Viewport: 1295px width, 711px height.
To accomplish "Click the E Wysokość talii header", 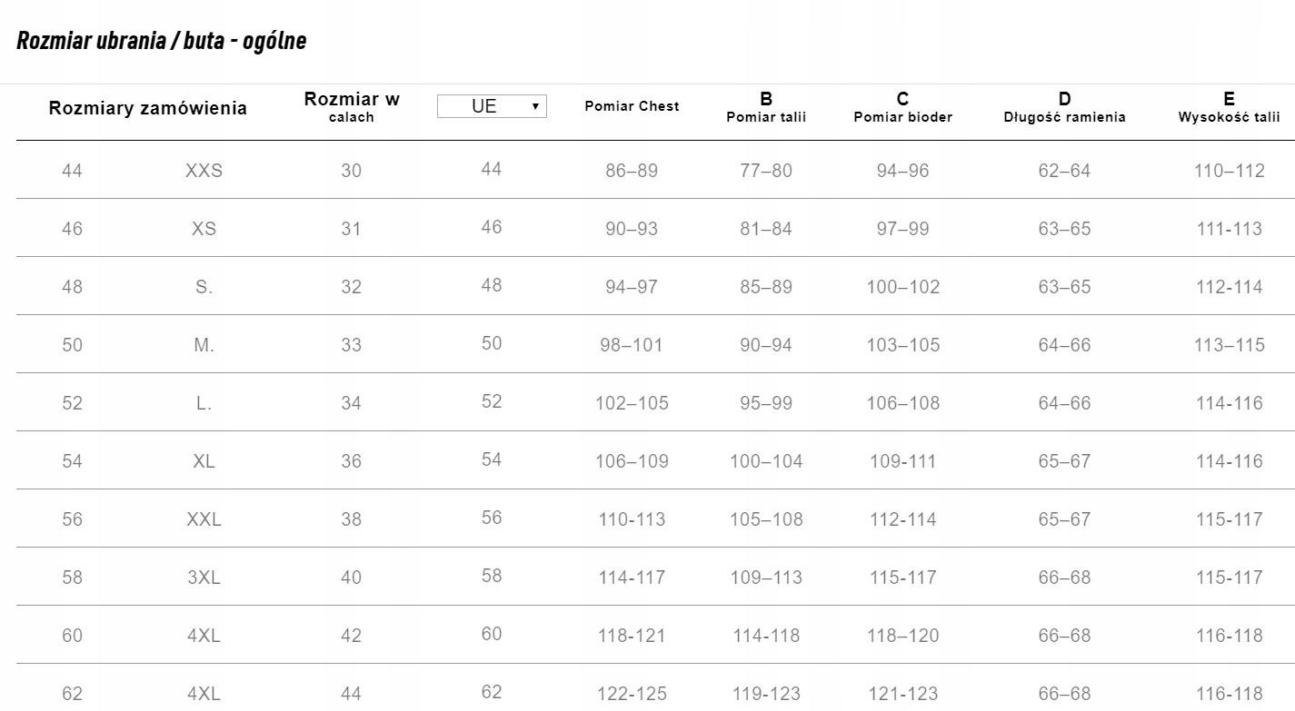I will (1230, 107).
